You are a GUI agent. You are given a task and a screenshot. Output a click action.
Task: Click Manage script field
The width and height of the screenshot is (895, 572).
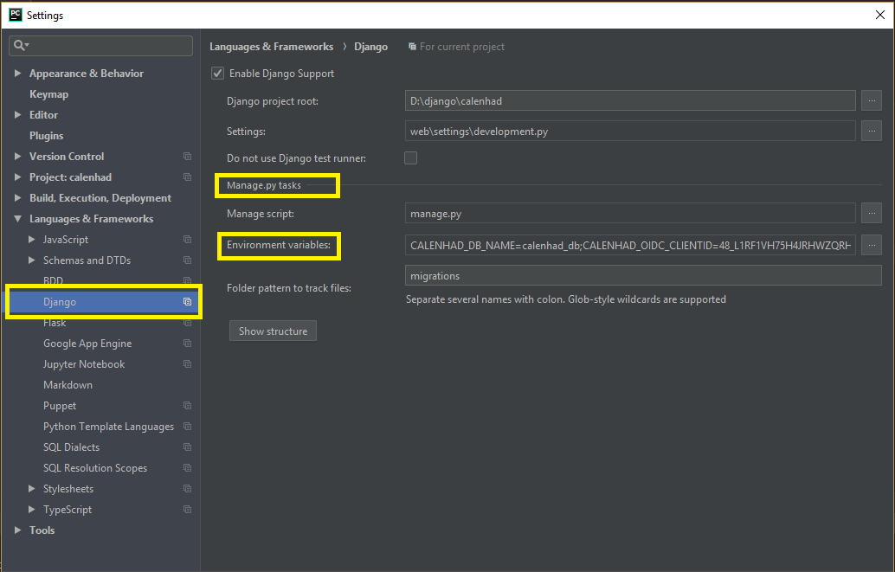pos(630,213)
